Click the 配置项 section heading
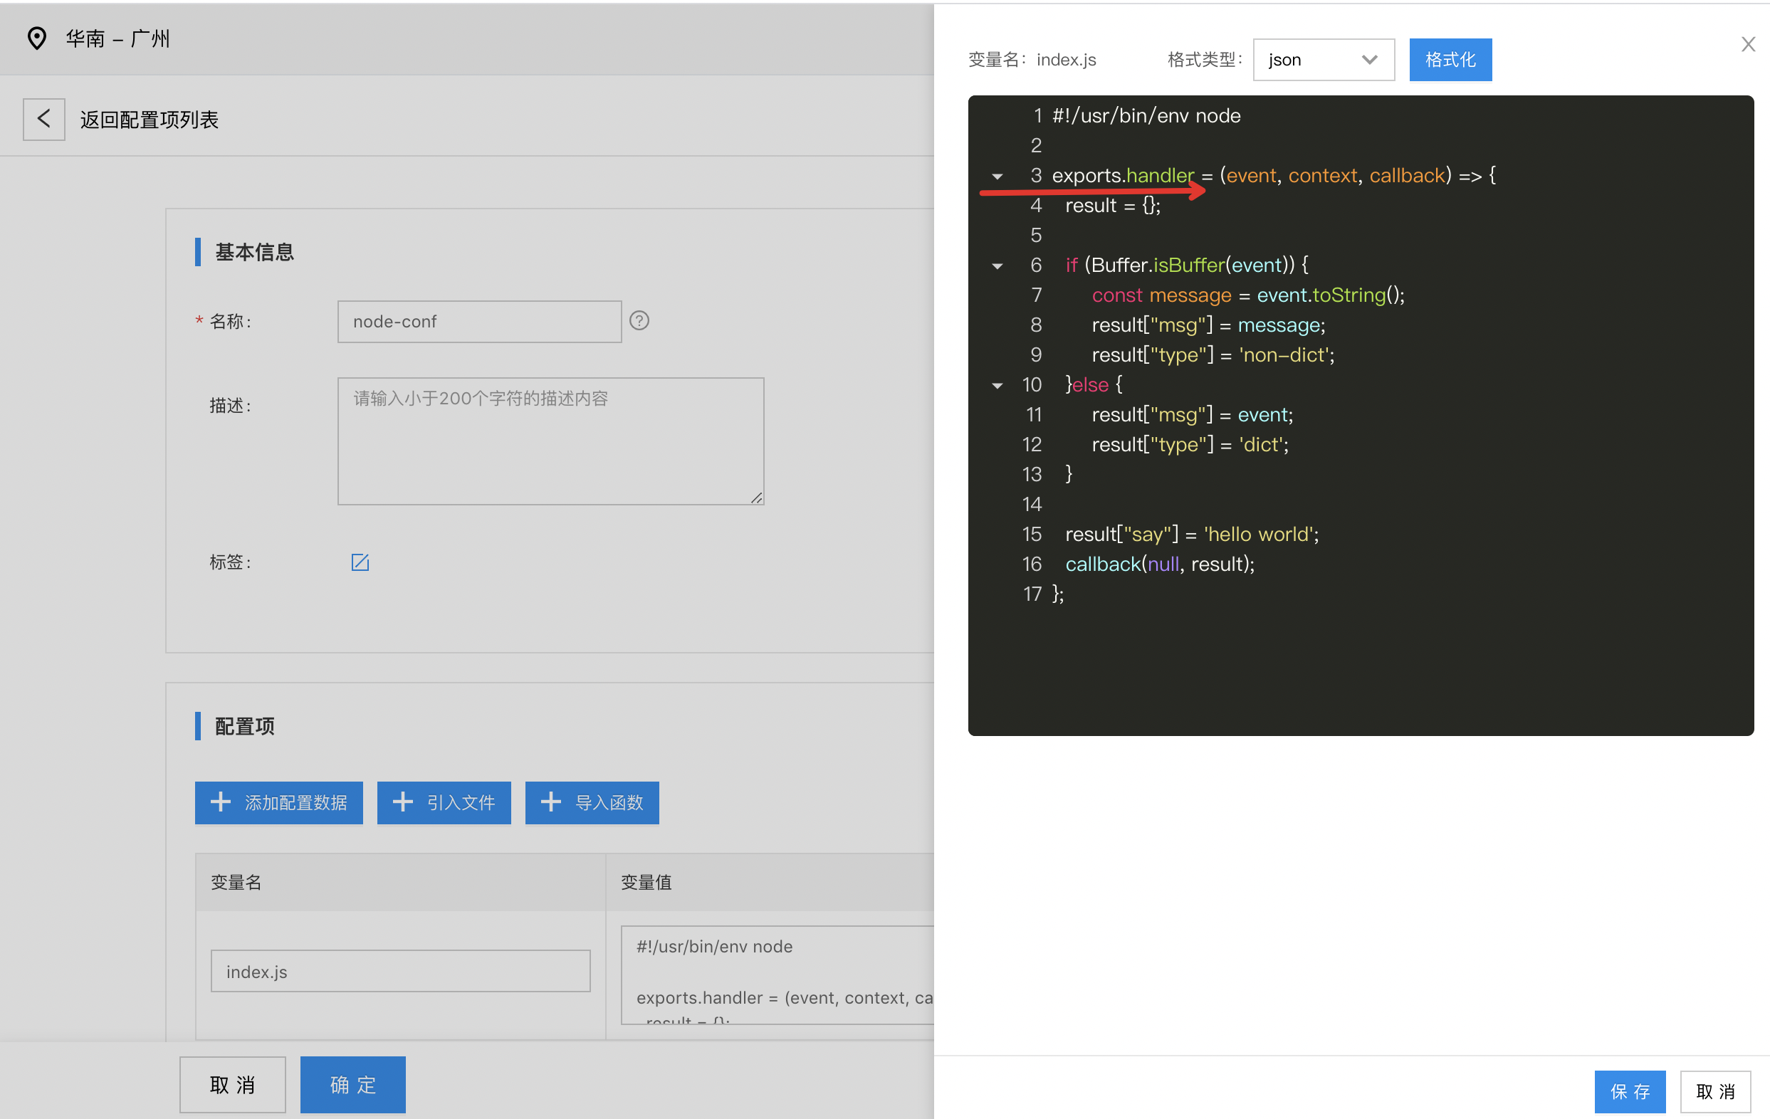Image resolution: width=1770 pixels, height=1119 pixels. [245, 726]
